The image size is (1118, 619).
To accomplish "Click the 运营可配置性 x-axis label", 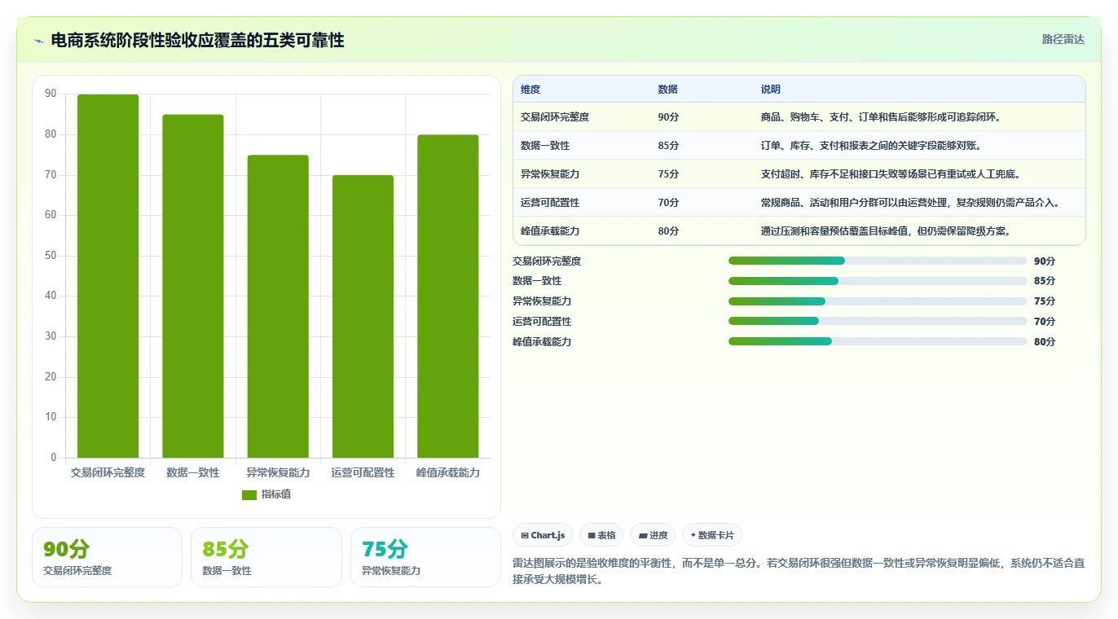I will point(363,472).
